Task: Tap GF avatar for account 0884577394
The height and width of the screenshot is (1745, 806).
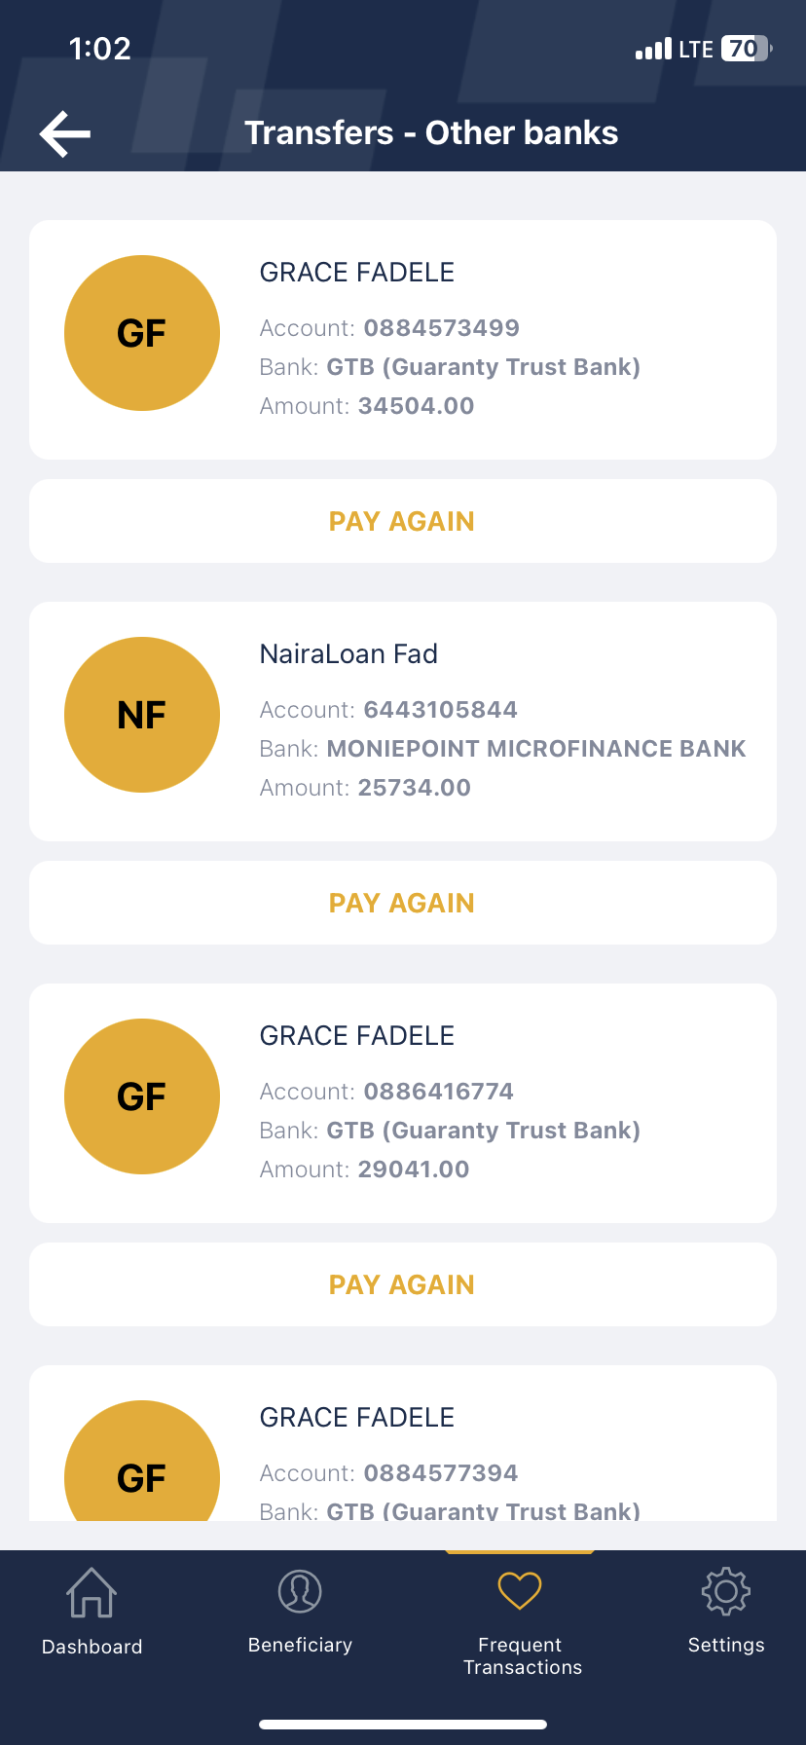Action: pyautogui.click(x=142, y=1466)
